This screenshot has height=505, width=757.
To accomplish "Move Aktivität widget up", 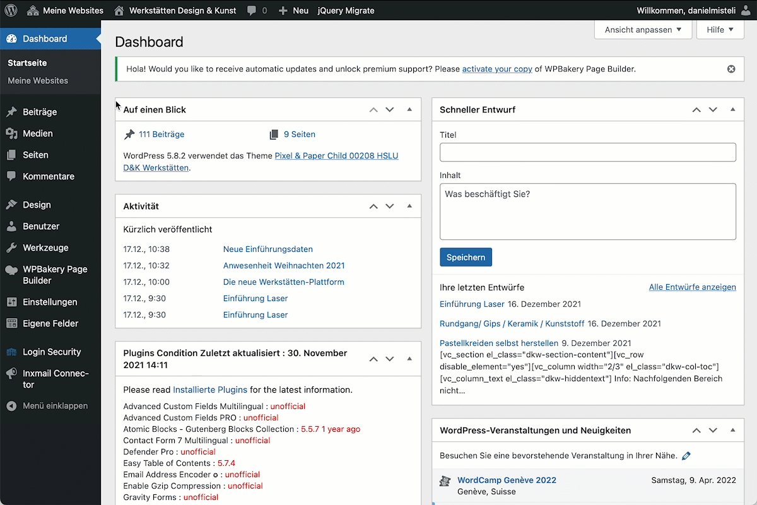I will click(x=373, y=206).
